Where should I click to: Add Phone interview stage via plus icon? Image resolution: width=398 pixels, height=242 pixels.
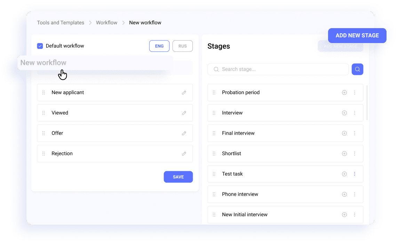(x=344, y=194)
